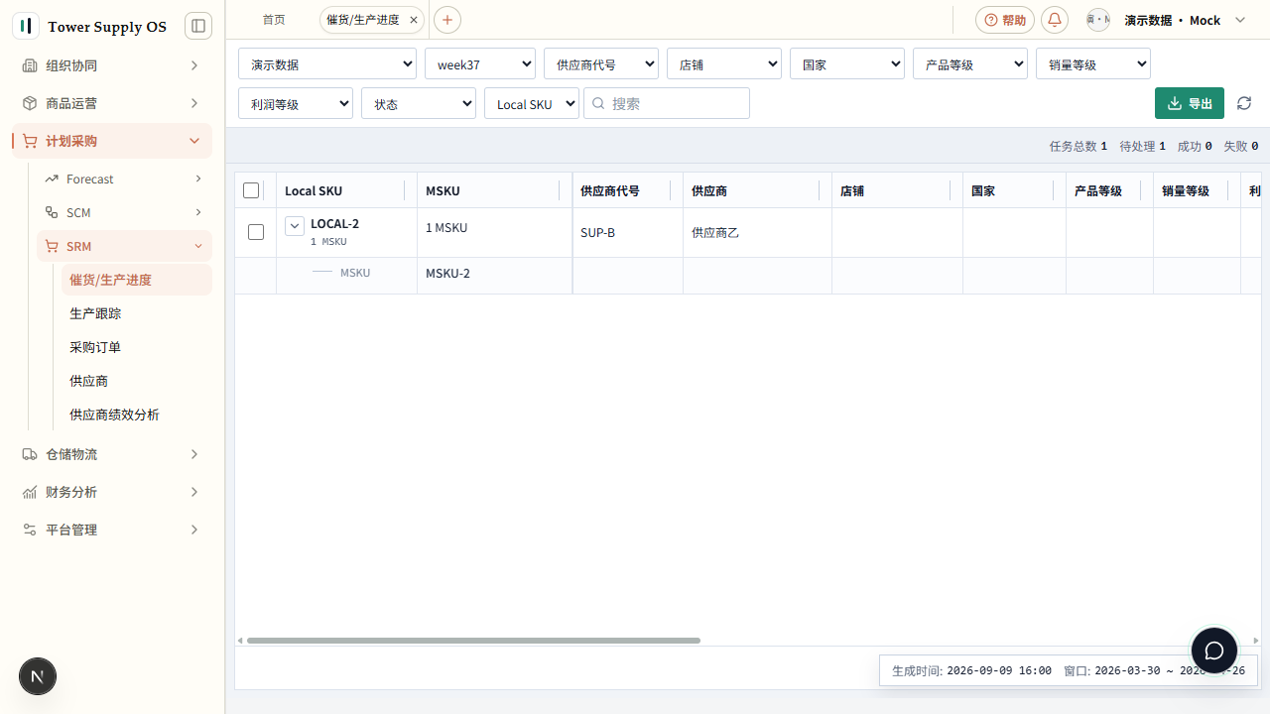Click the table horizontal scrollbar
The width and height of the screenshot is (1270, 714).
point(474,641)
